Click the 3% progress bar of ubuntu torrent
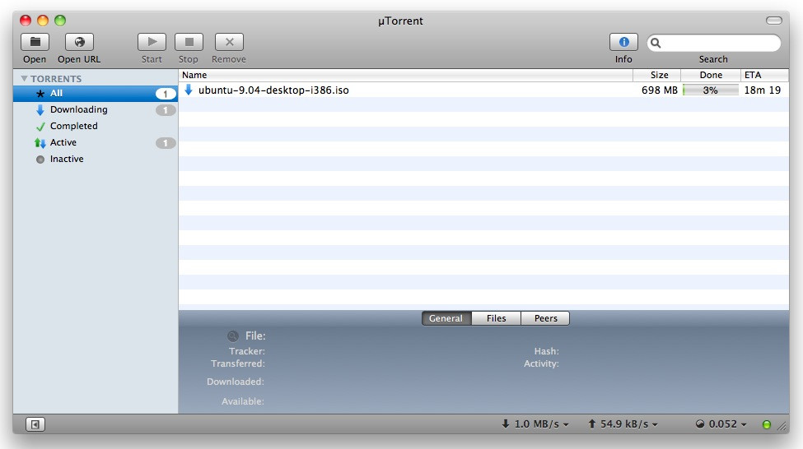This screenshot has height=449, width=803. click(x=710, y=90)
